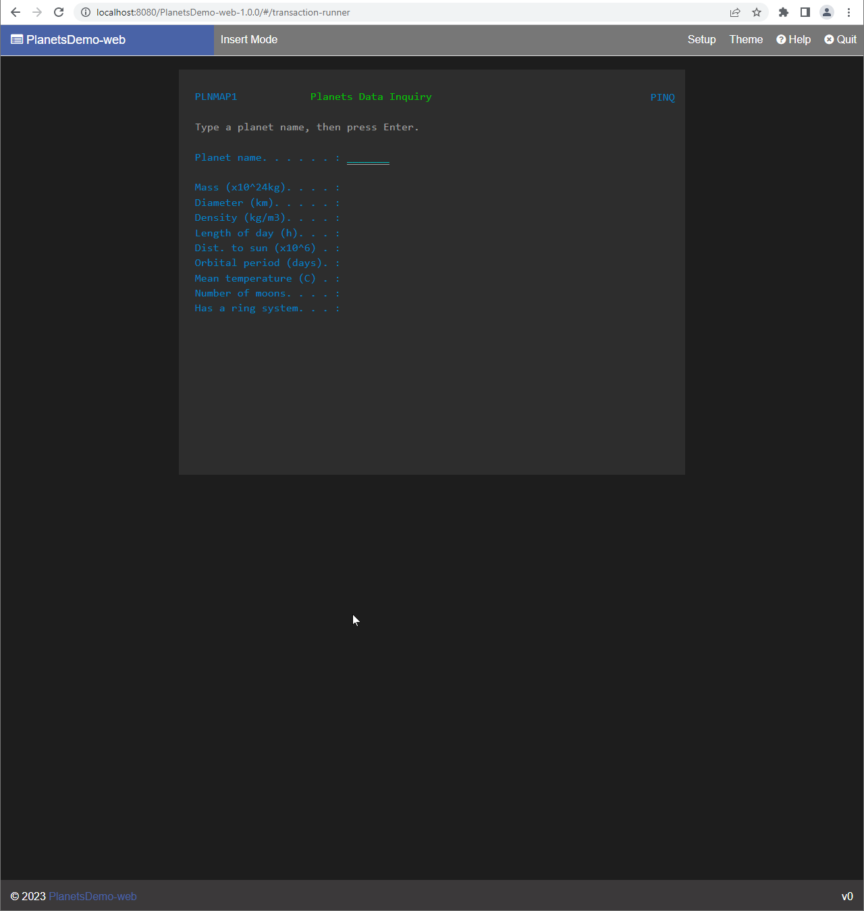
Task: Open the browser extensions puzzle icon
Action: point(784,12)
